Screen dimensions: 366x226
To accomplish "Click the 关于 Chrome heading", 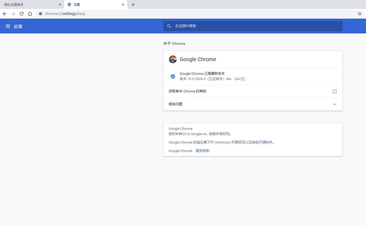I will coord(174,43).
